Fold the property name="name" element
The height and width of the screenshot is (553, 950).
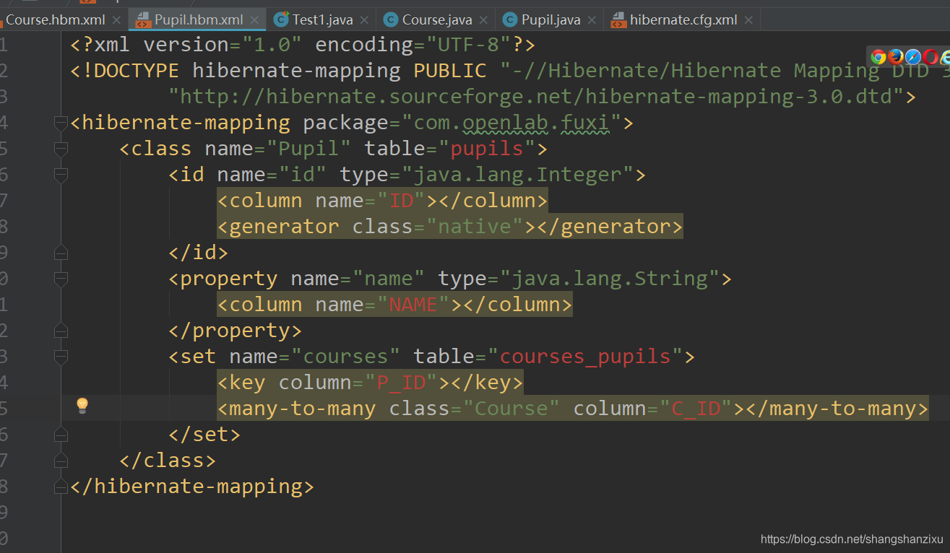click(61, 279)
